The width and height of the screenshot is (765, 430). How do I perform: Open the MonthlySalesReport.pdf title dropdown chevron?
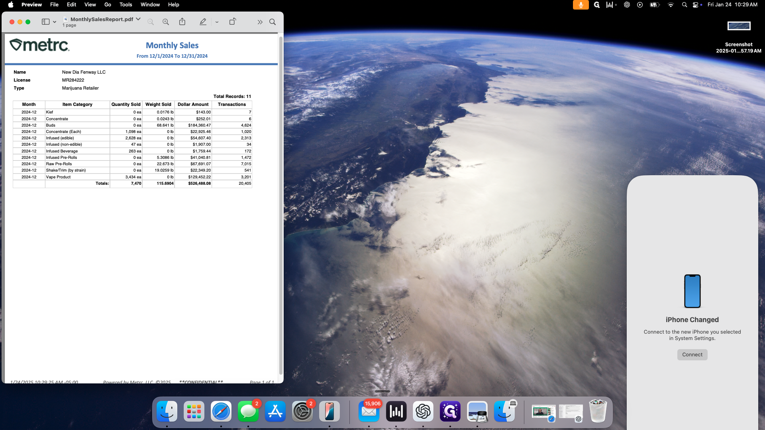(x=138, y=19)
